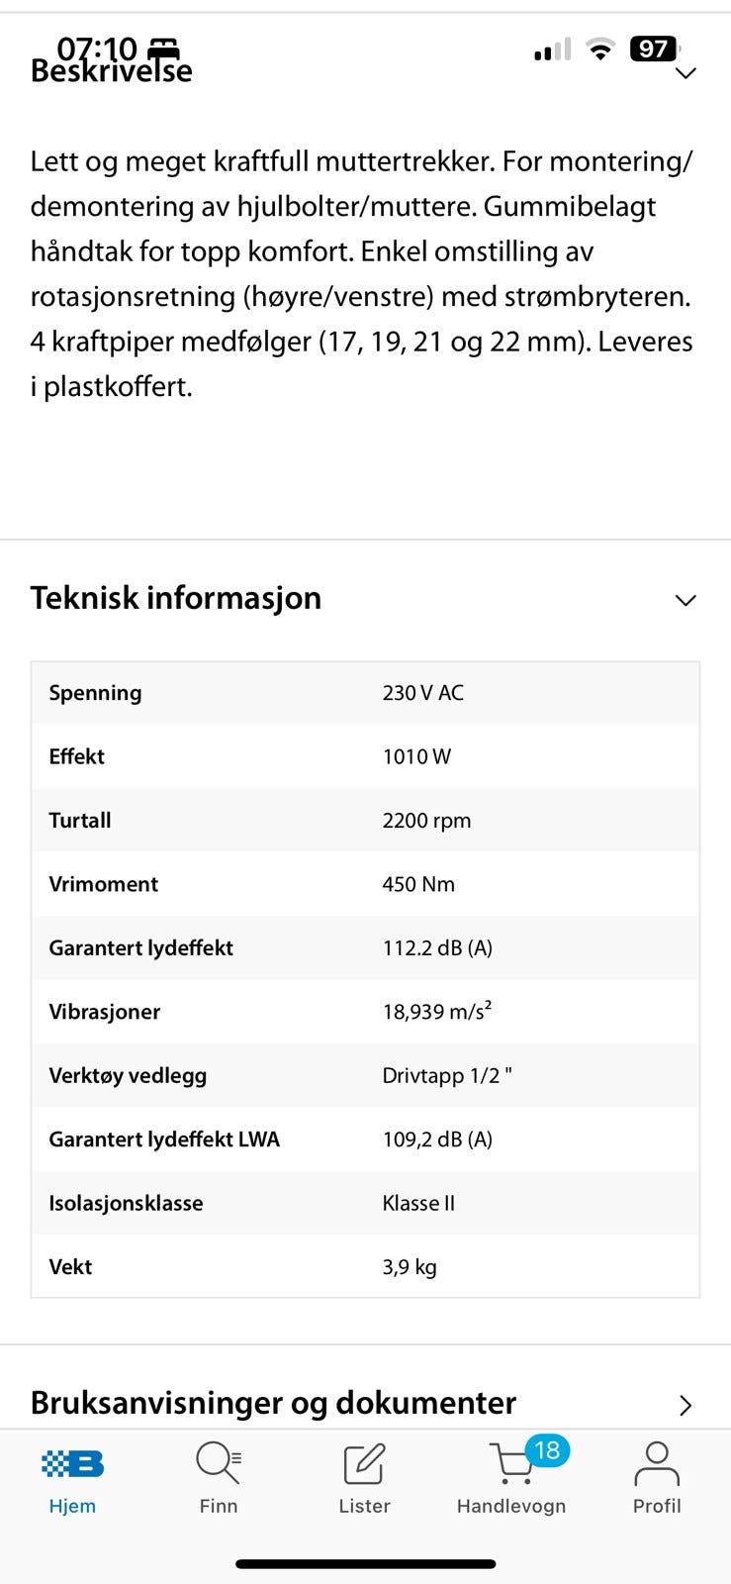Tap the cart badge showing 18
This screenshot has height=1584, width=731.
pos(547,1451)
